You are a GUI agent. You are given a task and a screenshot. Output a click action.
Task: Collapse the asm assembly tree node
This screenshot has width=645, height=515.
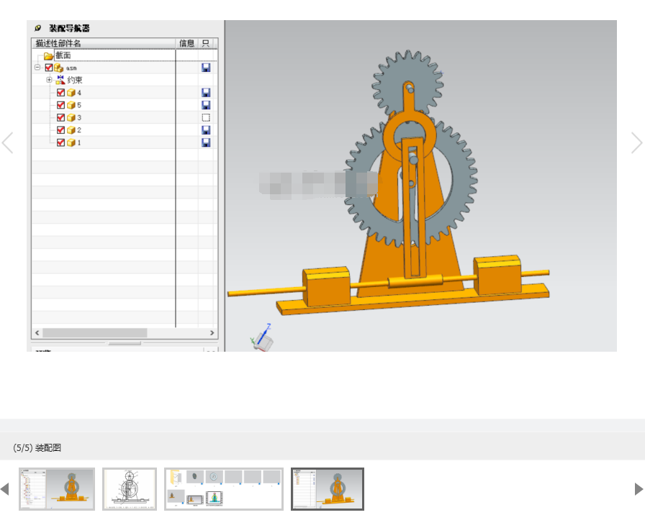pyautogui.click(x=37, y=68)
